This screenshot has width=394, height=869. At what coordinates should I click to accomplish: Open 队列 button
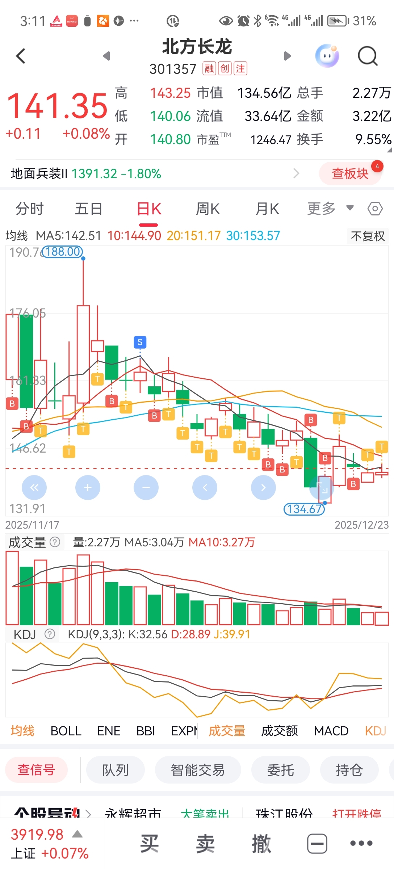116,769
